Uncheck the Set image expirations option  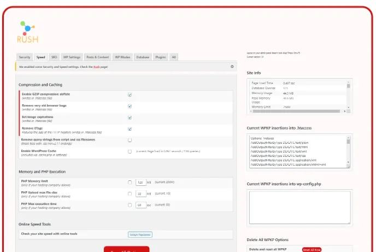pos(130,118)
